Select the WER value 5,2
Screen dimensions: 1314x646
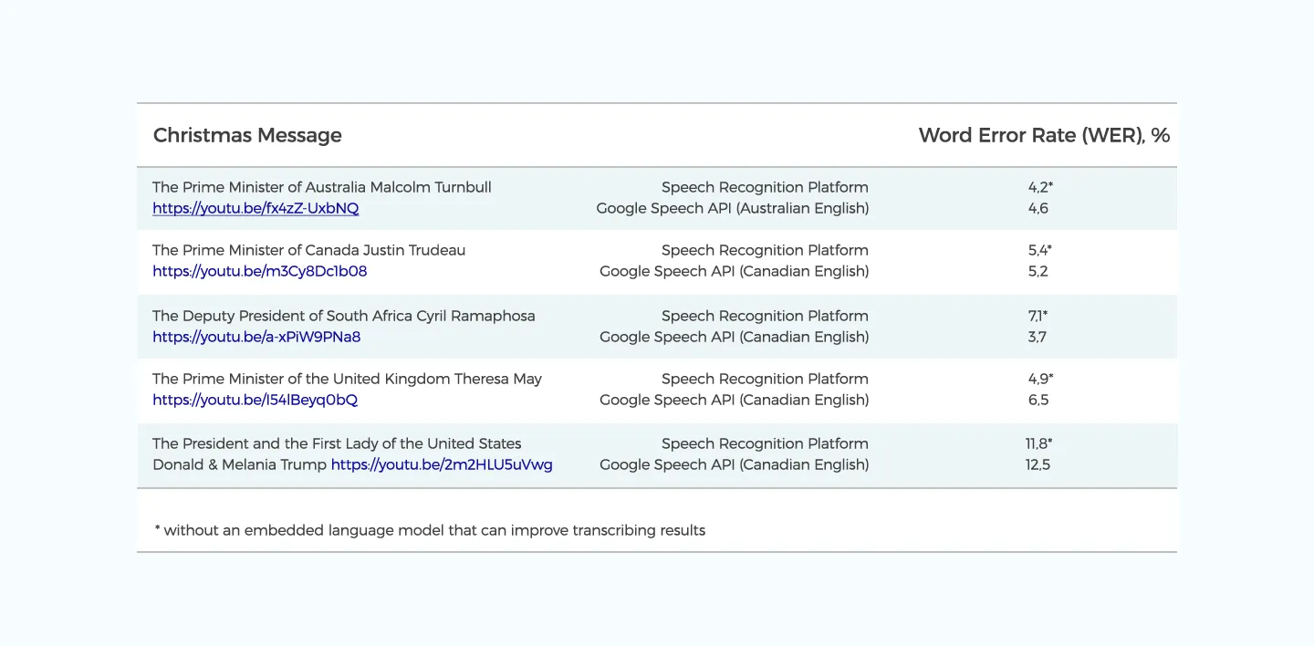1038,271
